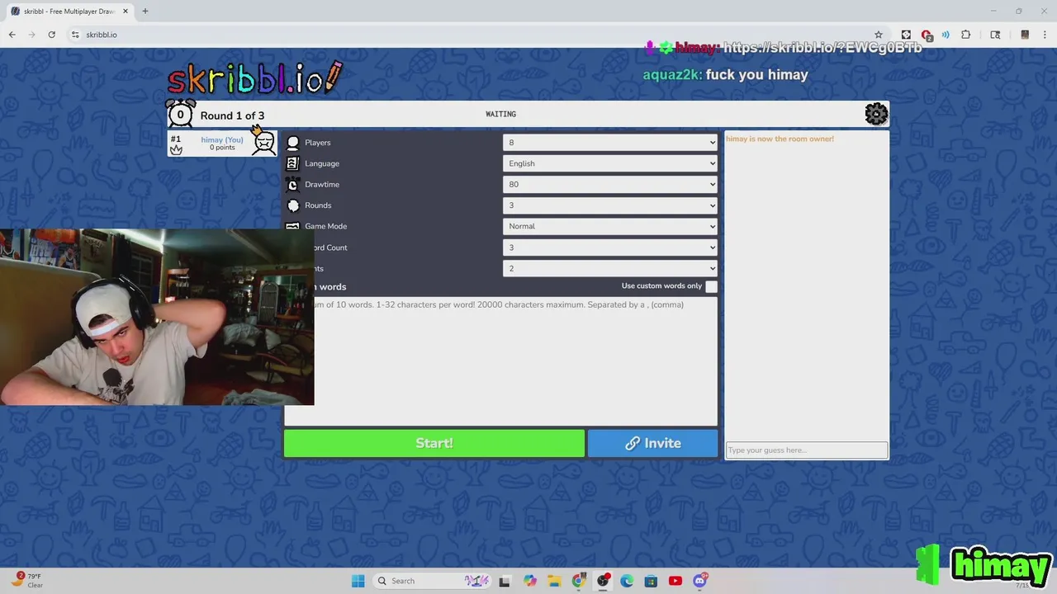
Task: Open Microsoft Edge from the taskbar
Action: (x=627, y=581)
